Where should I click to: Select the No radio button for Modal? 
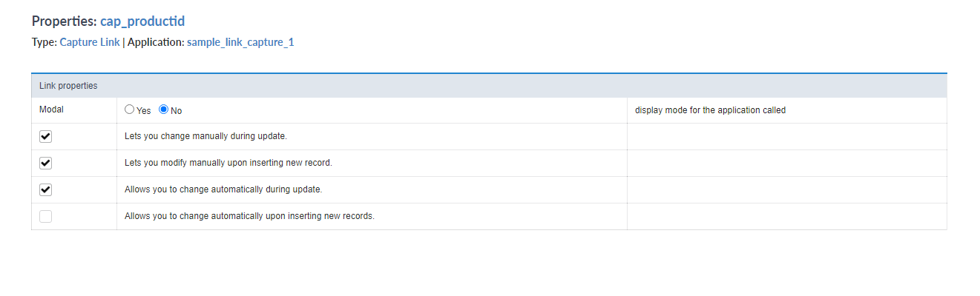coord(164,110)
